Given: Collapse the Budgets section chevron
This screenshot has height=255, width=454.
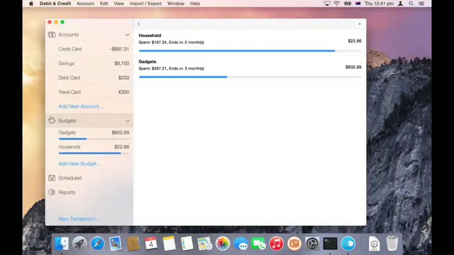Looking at the screenshot, I should 127,121.
